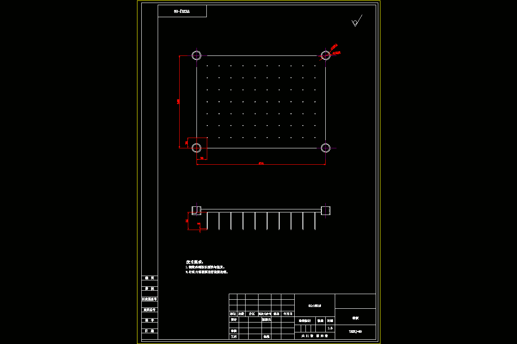Click the 工艺 cell in title block

233,336
